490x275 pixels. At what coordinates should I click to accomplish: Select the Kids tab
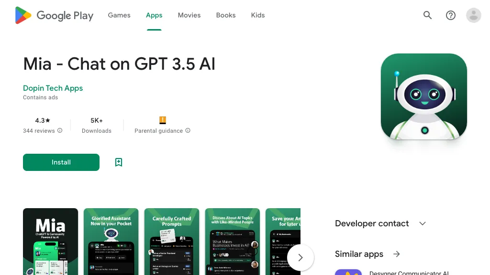click(x=257, y=15)
